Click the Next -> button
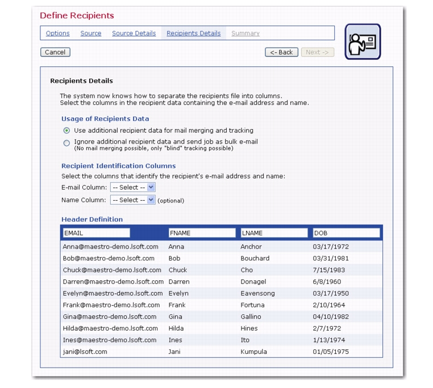This screenshot has height=388, width=433. [317, 52]
